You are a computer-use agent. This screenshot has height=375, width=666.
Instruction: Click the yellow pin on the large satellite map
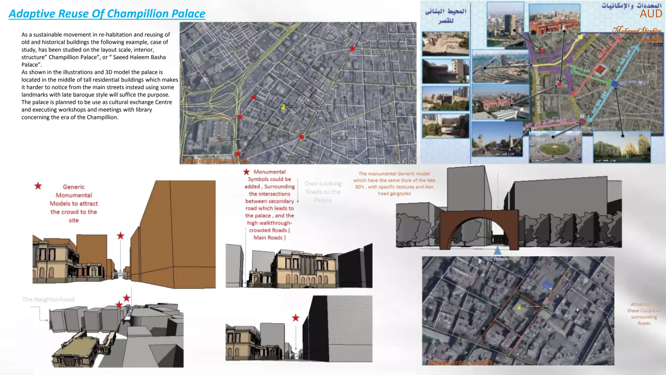[x=283, y=106]
